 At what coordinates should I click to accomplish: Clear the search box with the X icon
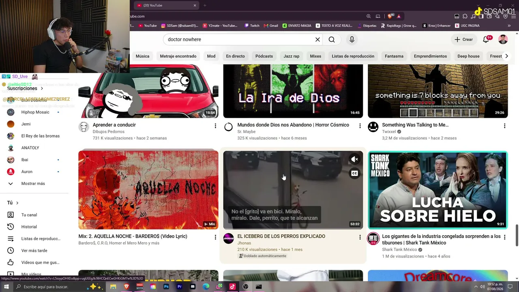tap(317, 39)
